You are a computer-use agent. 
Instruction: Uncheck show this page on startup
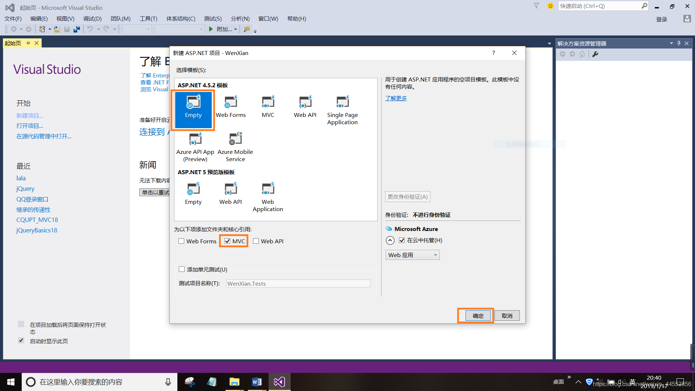point(21,340)
